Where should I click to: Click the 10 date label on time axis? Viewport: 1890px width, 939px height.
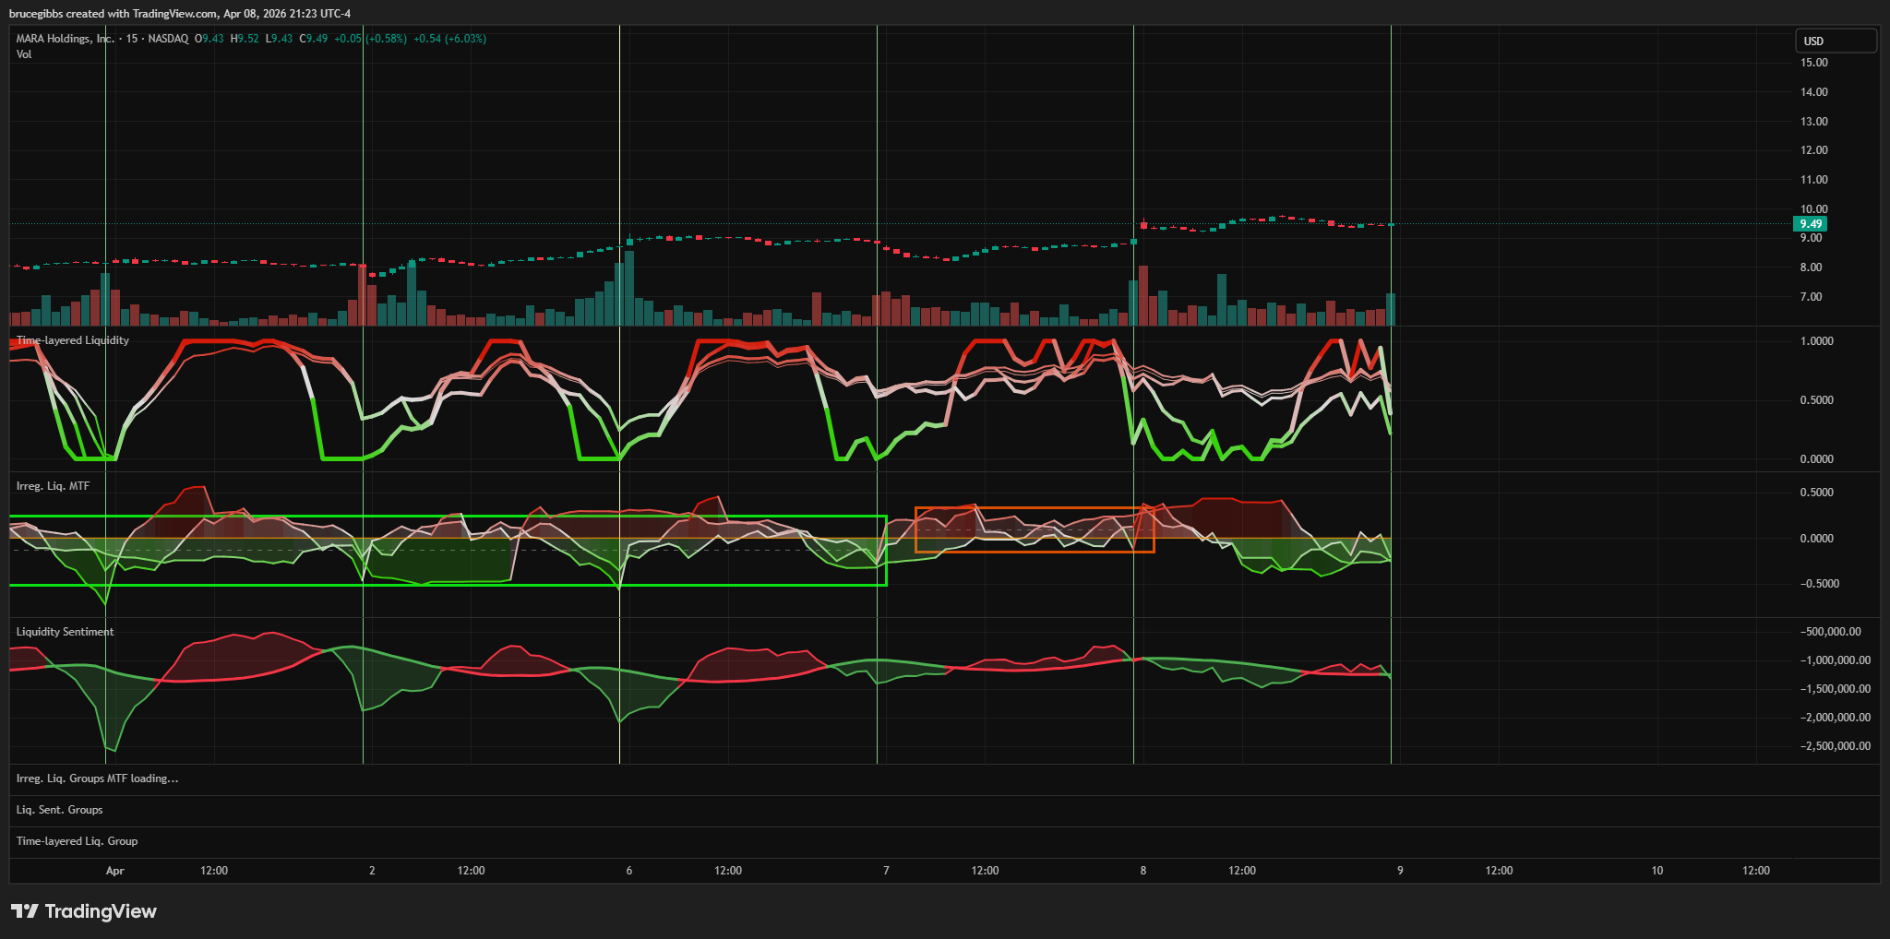1657,871
